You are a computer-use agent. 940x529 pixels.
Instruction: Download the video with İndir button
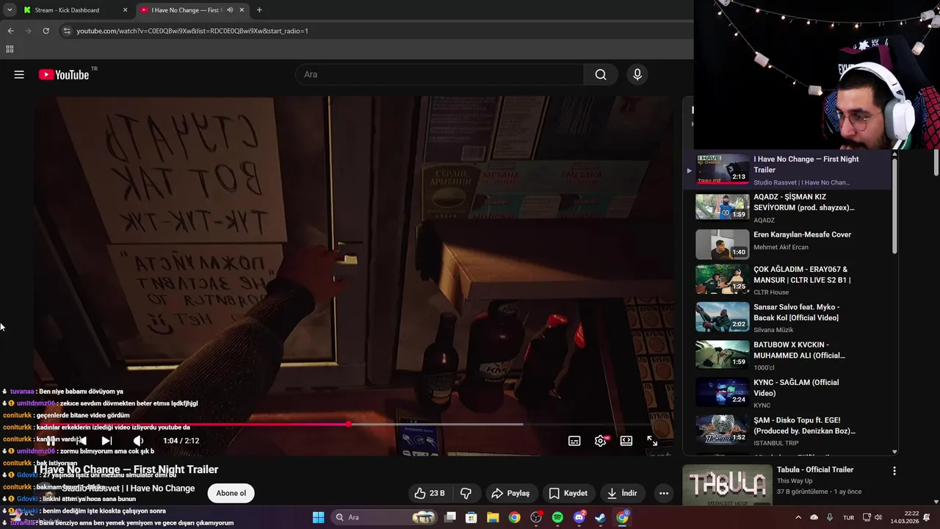point(622,493)
